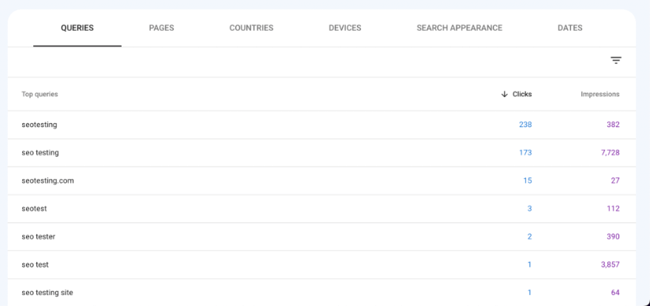Click the 112 impressions value
The width and height of the screenshot is (650, 306).
tap(613, 209)
